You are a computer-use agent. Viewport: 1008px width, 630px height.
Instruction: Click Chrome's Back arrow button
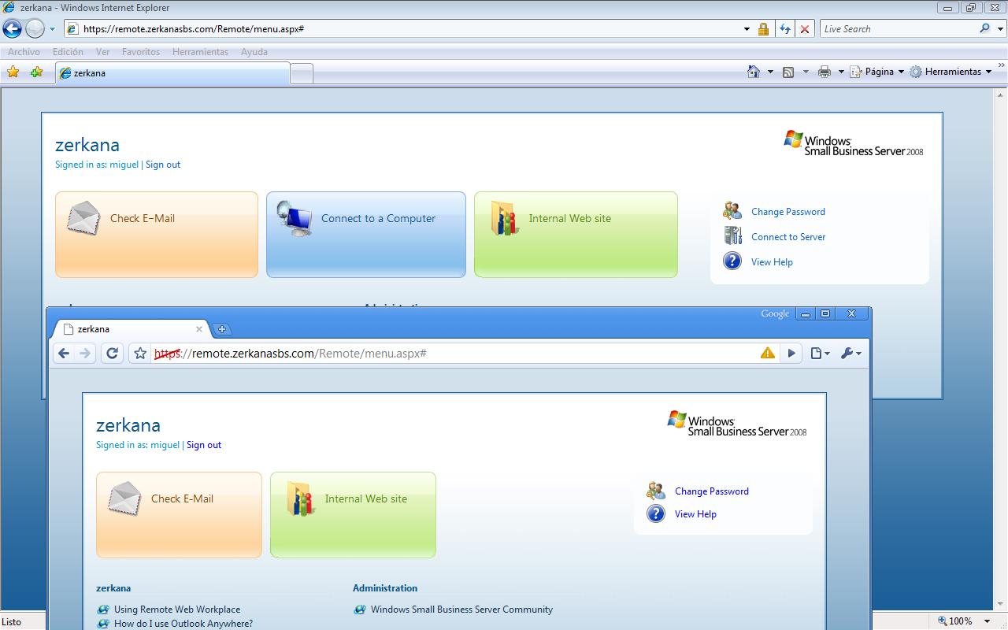tap(64, 354)
